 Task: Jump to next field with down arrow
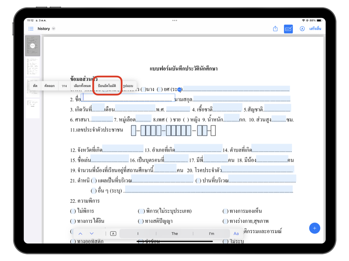click(92, 233)
